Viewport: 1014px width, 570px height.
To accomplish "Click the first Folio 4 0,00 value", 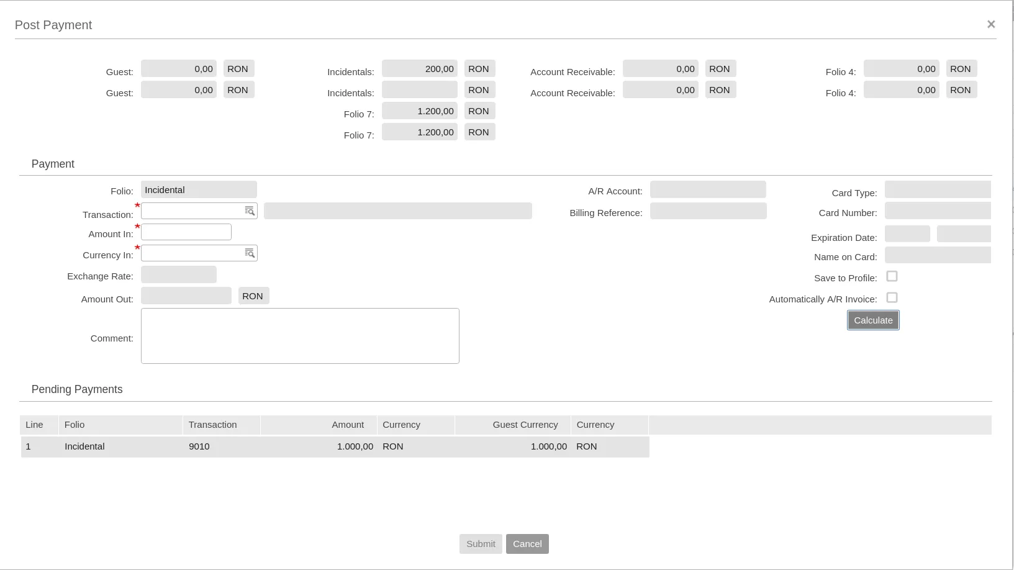I will pyautogui.click(x=902, y=68).
